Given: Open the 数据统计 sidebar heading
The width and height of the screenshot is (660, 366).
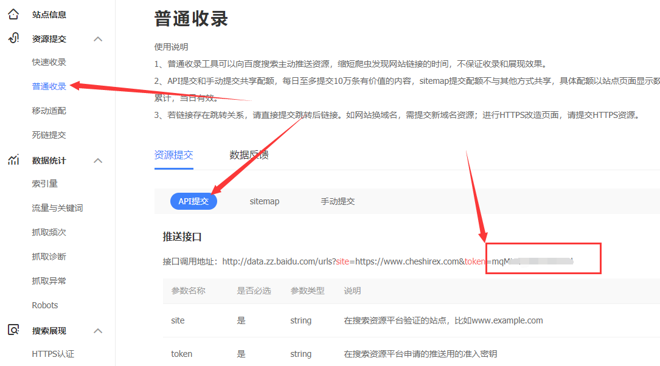Looking at the screenshot, I should click(x=49, y=161).
